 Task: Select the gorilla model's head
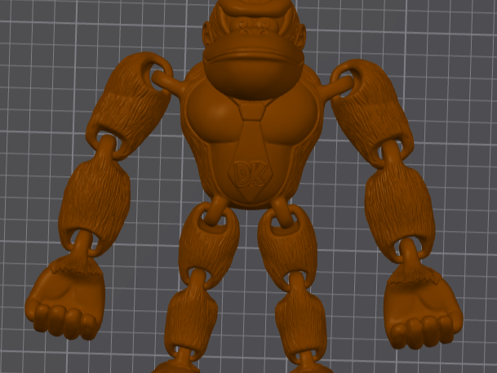pos(254,48)
